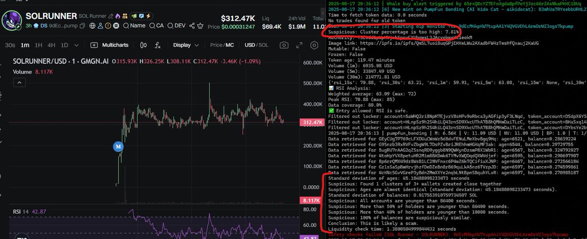Select the 30s chart interval
Viewport: 587px width, 239px height.
10,45
